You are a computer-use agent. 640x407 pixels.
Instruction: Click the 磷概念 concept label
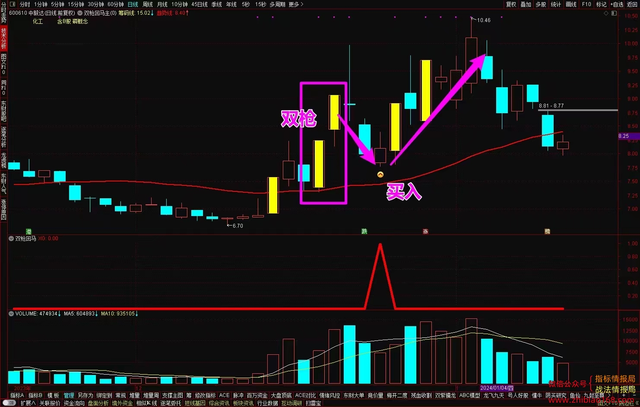tap(80, 21)
